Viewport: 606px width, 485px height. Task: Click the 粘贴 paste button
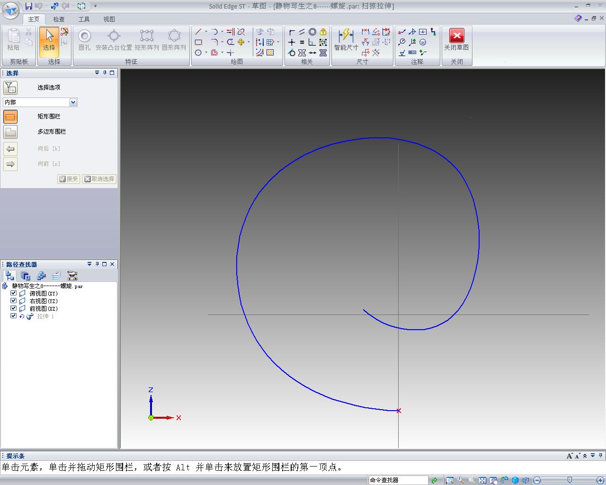click(13, 39)
